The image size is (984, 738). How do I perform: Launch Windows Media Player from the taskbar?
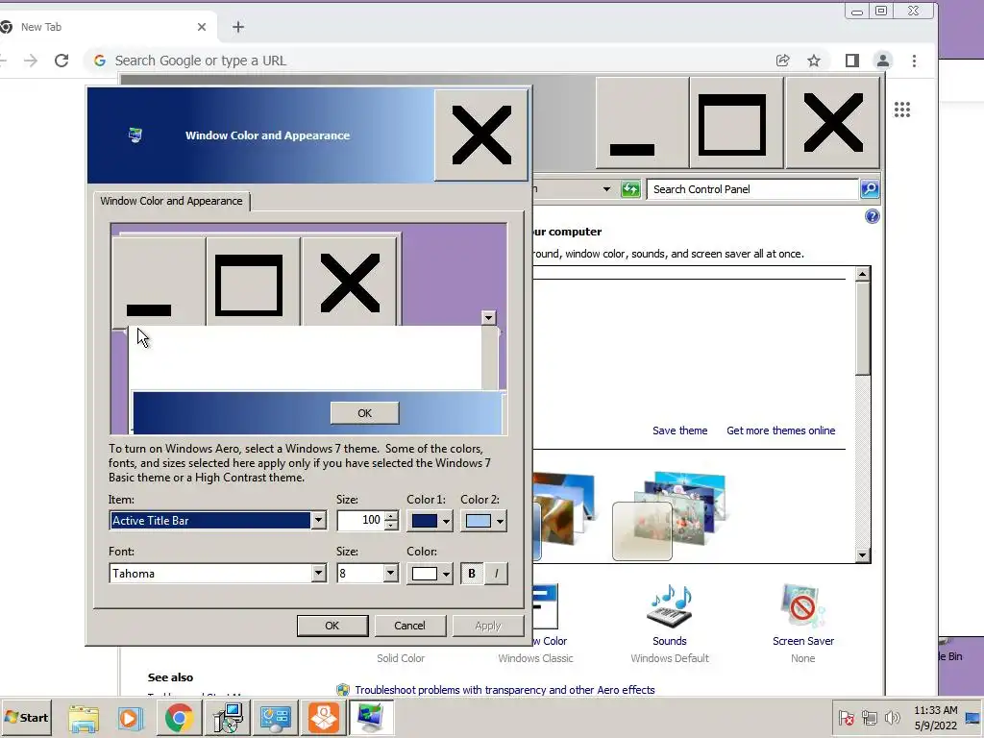[x=131, y=718]
